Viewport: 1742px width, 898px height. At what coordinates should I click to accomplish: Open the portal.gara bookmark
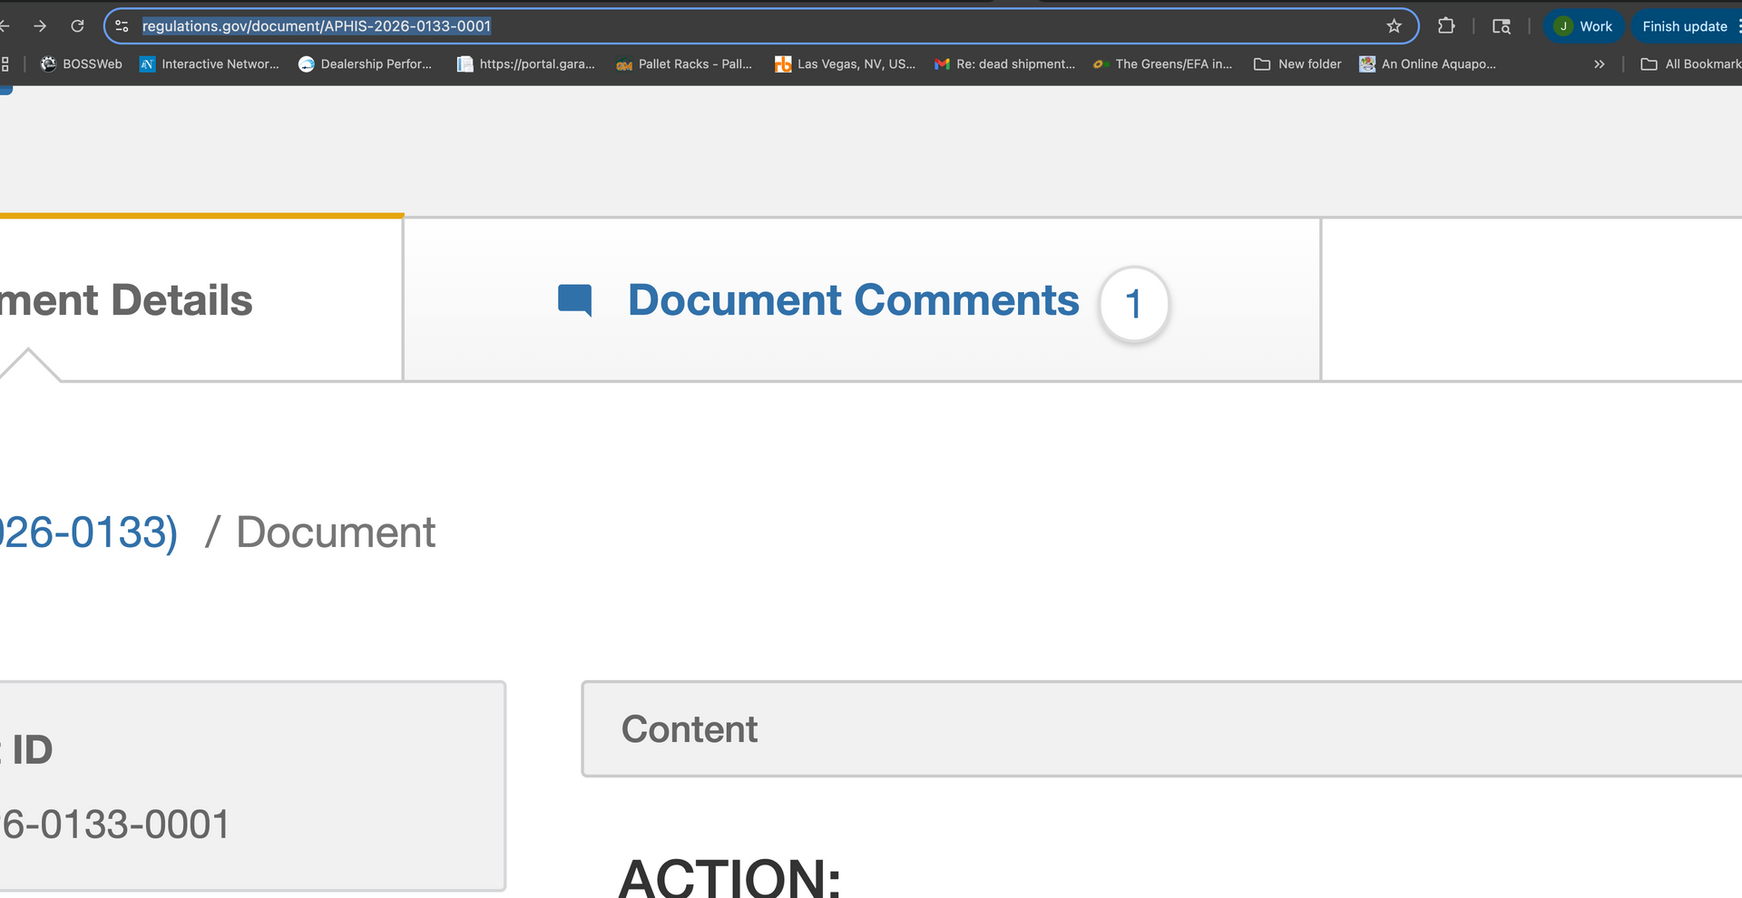coord(526,64)
